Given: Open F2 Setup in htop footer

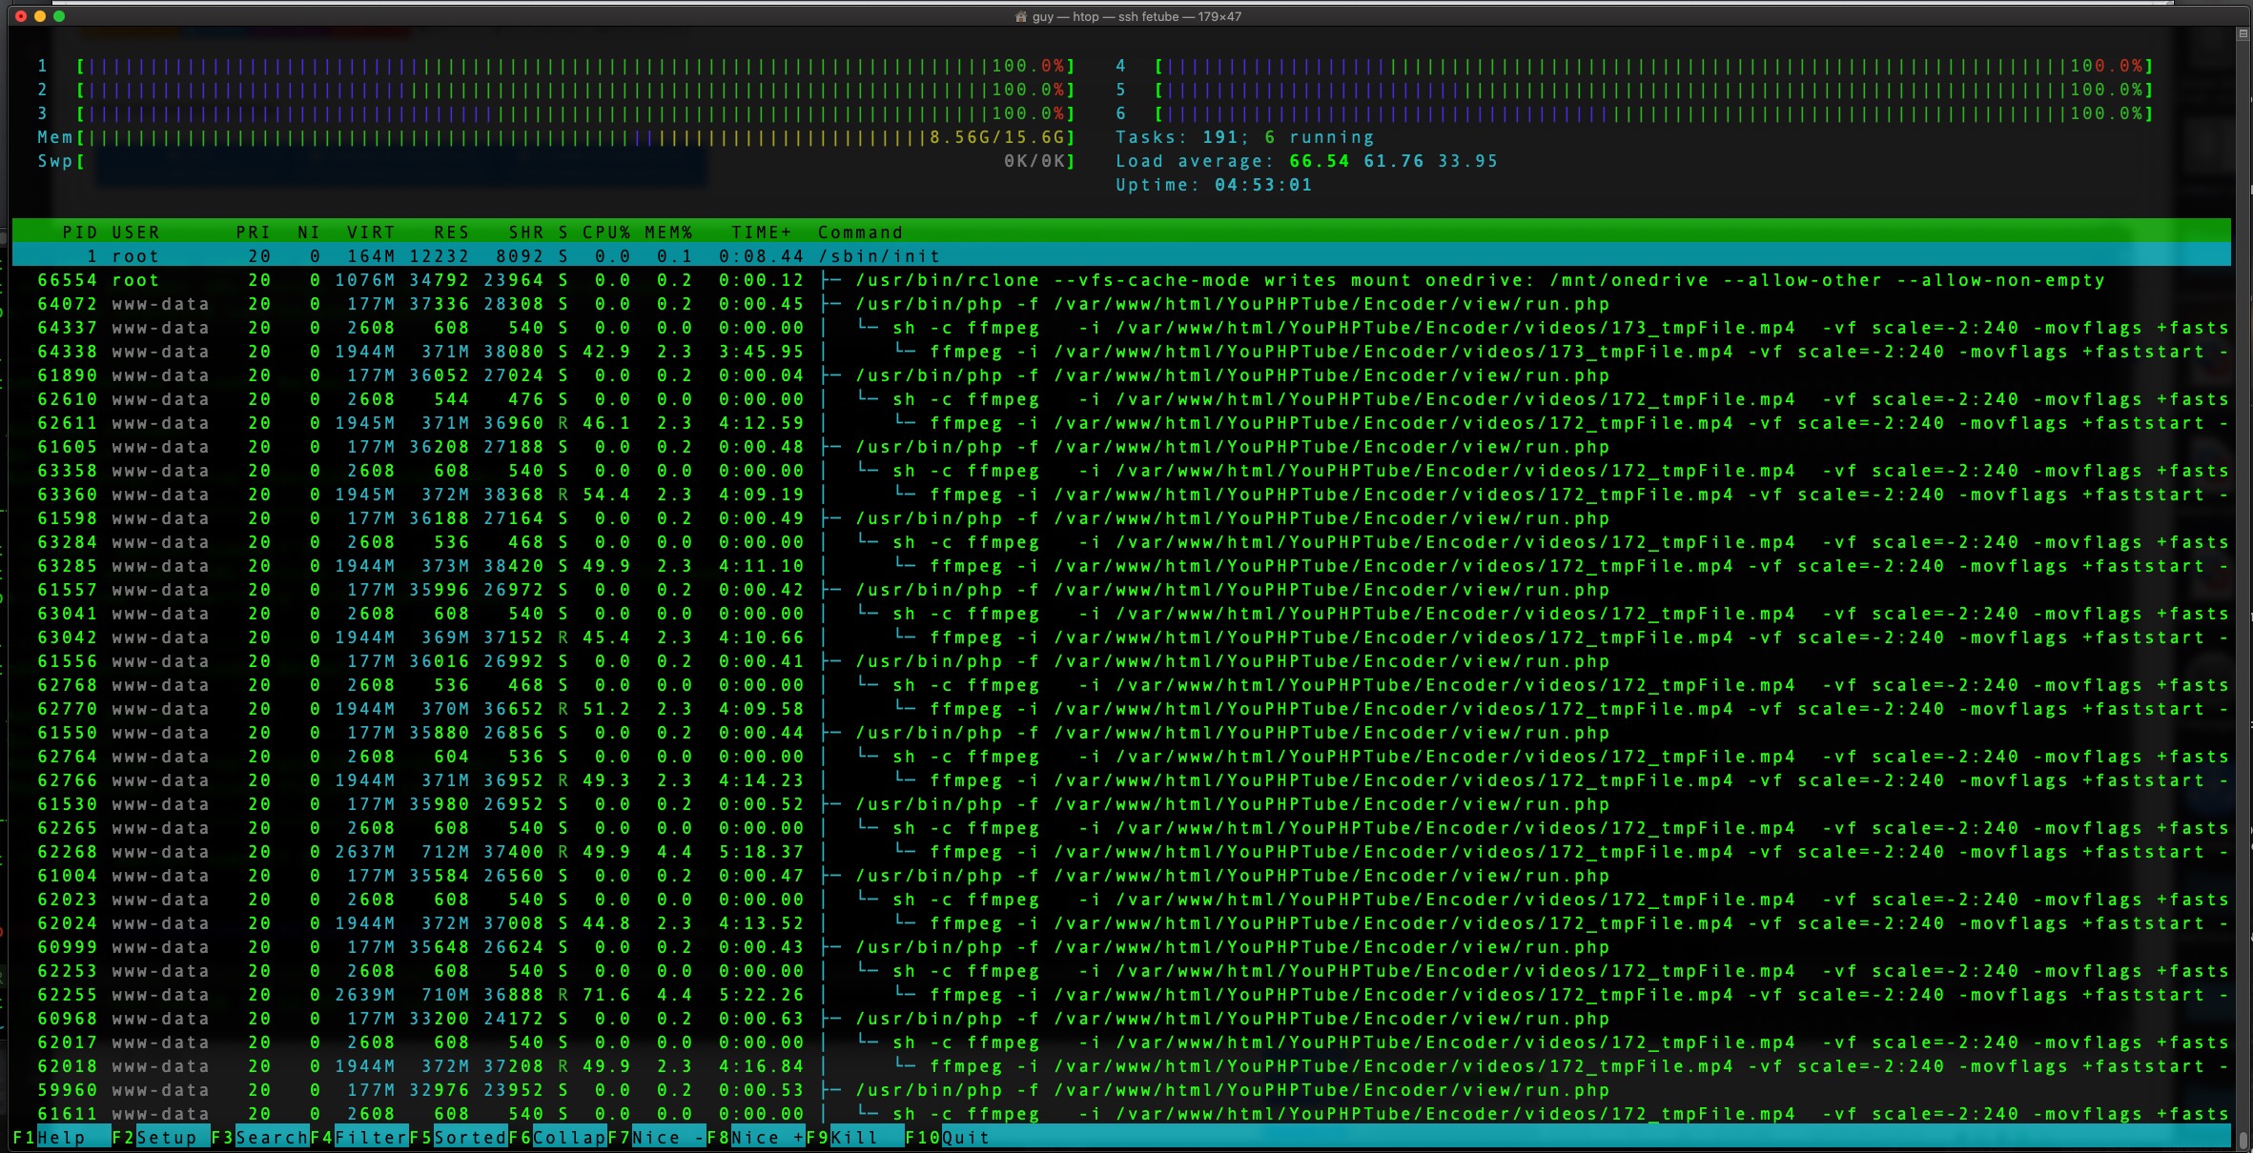Looking at the screenshot, I should click(x=159, y=1137).
